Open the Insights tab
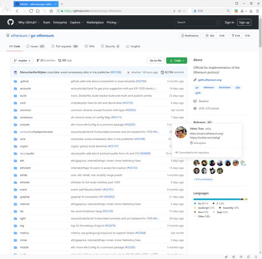The width and height of the screenshot is (262, 259). 133,46
